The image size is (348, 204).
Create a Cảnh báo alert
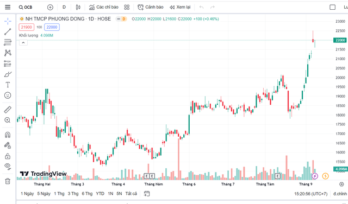pyautogui.click(x=151, y=7)
